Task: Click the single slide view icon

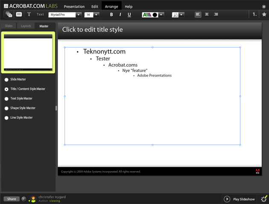Action: point(19,14)
